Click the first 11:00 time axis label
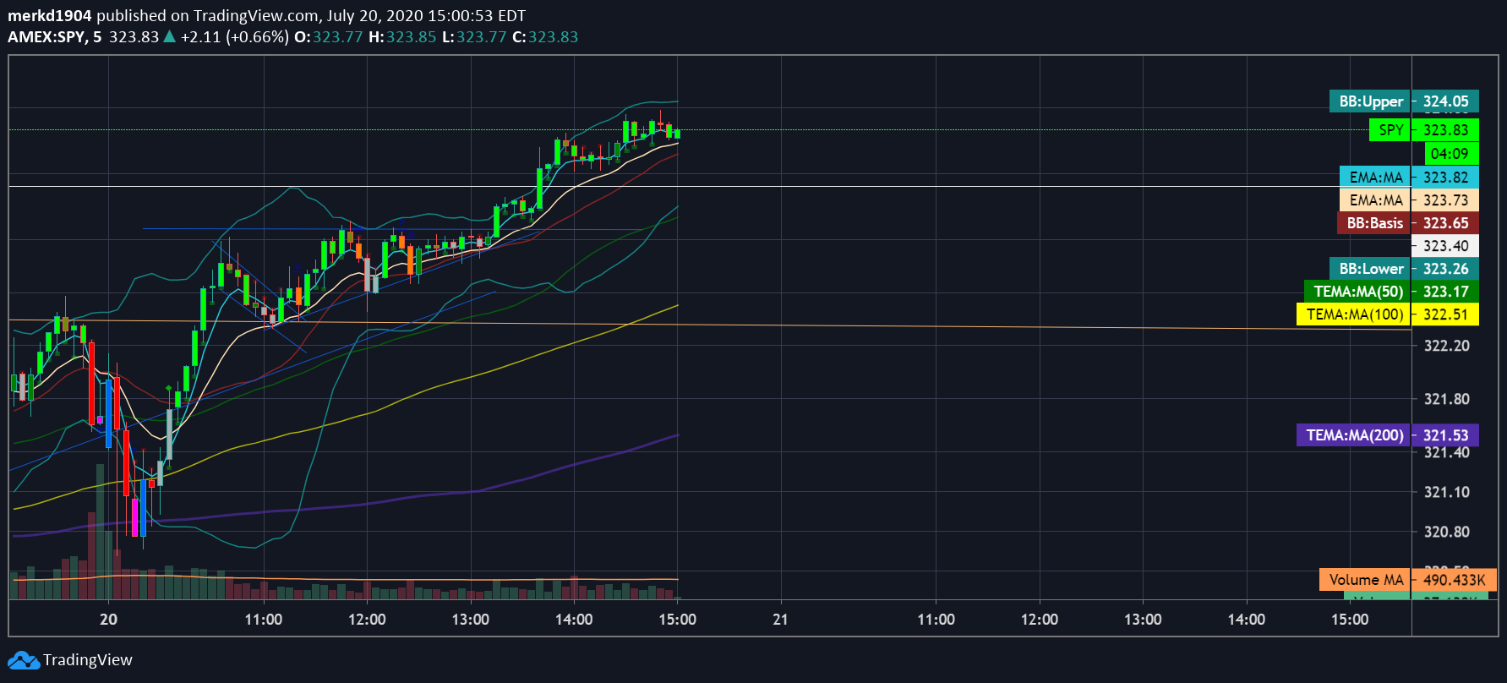 pos(264,620)
